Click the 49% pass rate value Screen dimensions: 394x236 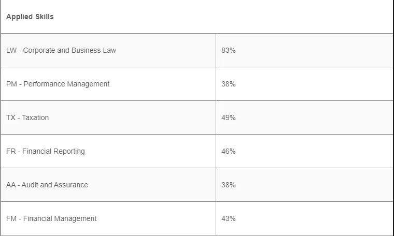coord(228,117)
